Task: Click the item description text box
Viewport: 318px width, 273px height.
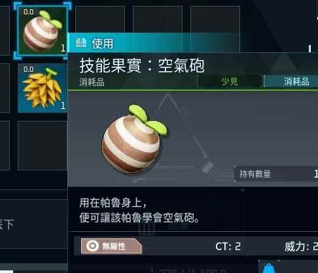Action: [x=156, y=210]
